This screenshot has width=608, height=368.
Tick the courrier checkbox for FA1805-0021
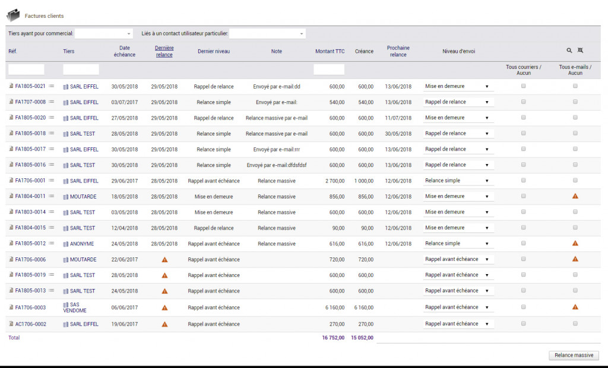tap(523, 86)
